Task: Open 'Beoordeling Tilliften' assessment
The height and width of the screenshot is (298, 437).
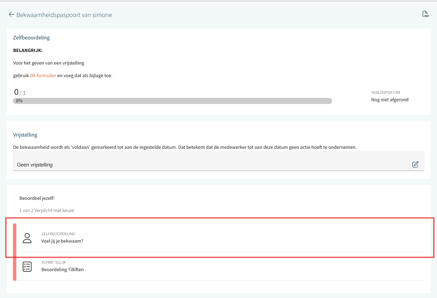Action: [62, 269]
